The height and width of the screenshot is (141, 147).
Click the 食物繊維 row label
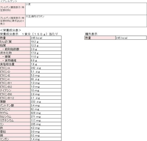pos(15,60)
